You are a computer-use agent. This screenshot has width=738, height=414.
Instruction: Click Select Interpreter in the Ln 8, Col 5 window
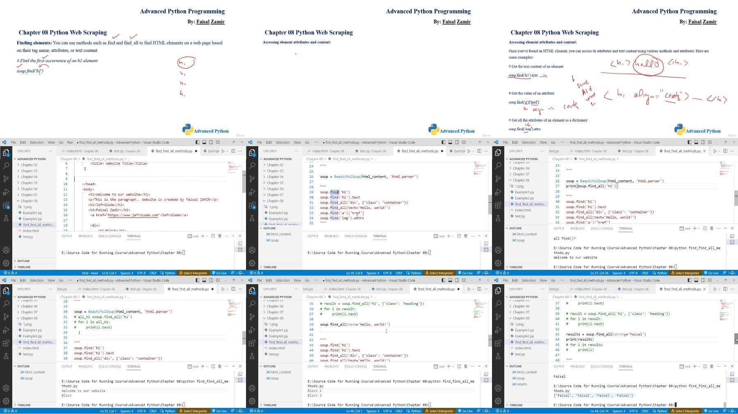point(193,273)
